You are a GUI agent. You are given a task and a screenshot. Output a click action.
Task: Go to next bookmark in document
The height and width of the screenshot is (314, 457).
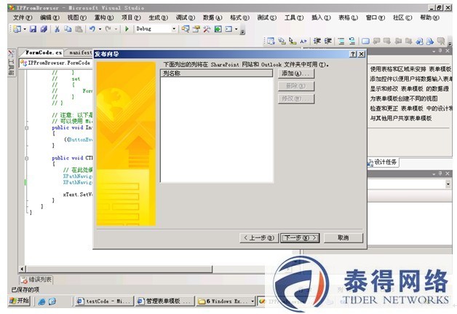387,41
